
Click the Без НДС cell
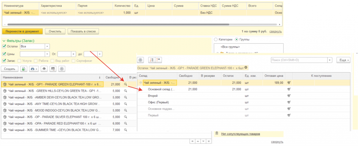point(209,13)
